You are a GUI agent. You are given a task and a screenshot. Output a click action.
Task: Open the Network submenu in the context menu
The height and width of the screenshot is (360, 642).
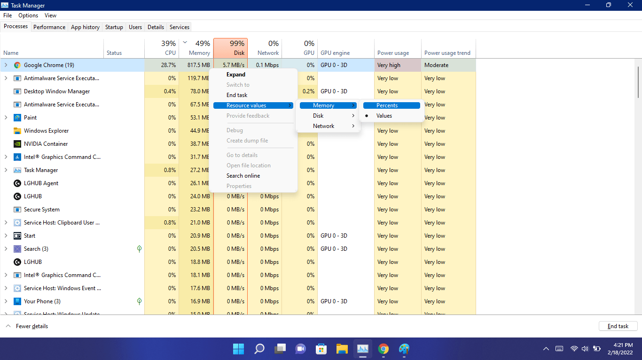328,126
